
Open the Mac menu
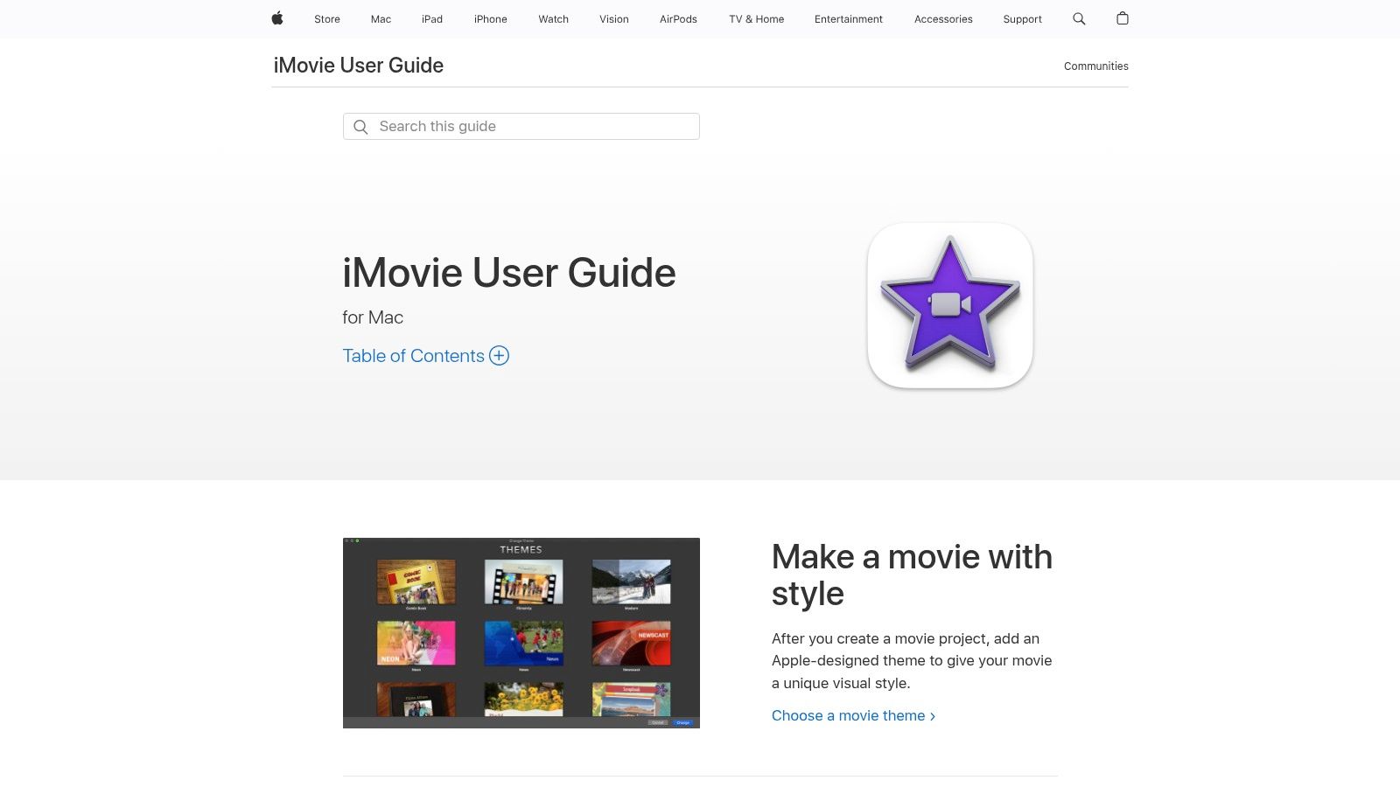(381, 19)
